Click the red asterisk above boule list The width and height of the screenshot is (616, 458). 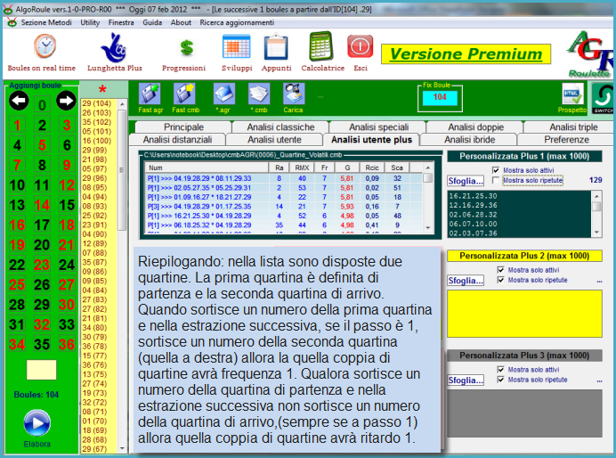102,90
